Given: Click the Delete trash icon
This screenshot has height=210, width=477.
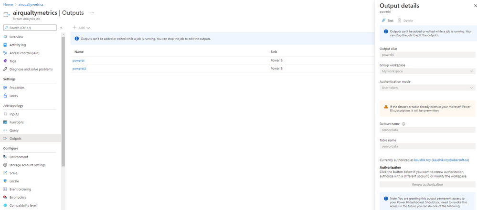Looking at the screenshot, I should click(399, 20).
